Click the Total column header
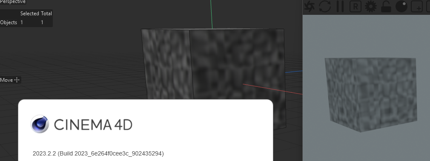Image resolution: width=430 pixels, height=161 pixels. pyautogui.click(x=46, y=14)
